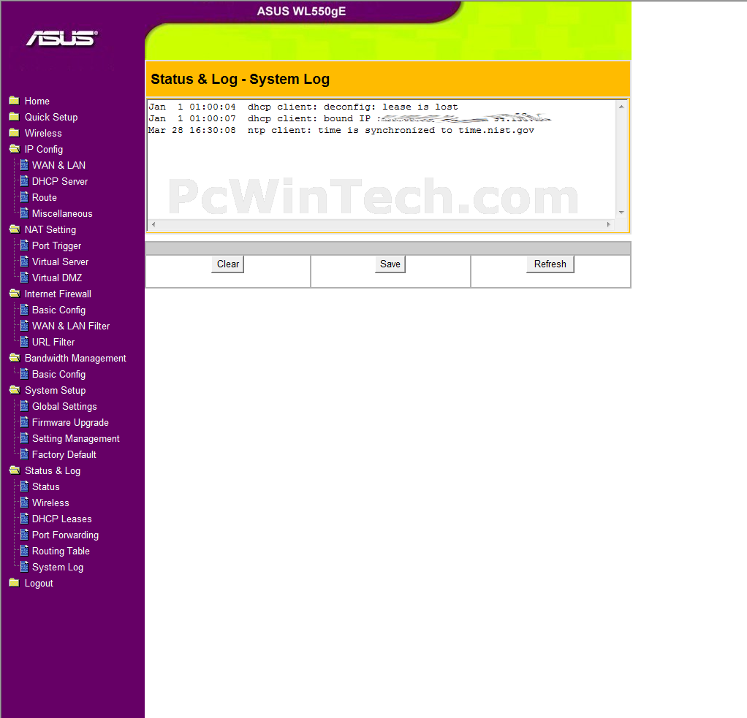The width and height of the screenshot is (747, 718).
Task: Open Basic Config under Internet Firewall
Action: 59,310
